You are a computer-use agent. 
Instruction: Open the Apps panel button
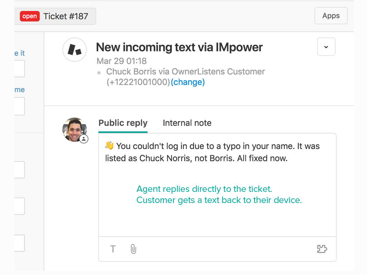coord(330,16)
